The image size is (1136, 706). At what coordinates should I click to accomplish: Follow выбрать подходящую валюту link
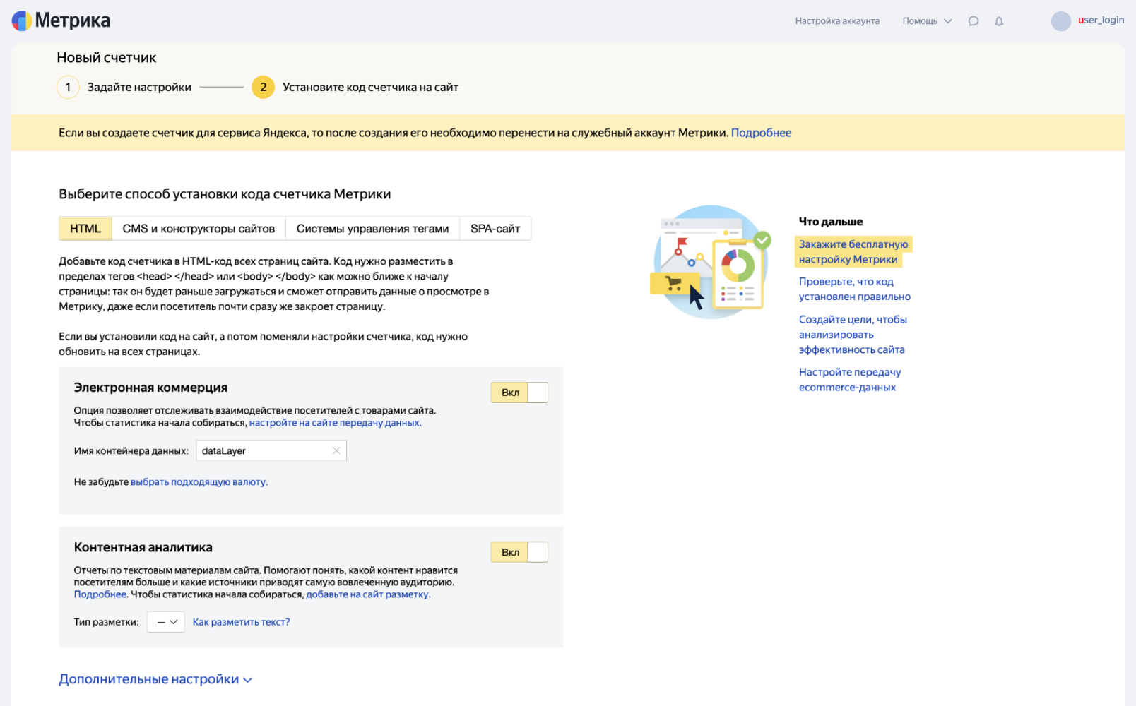(x=199, y=482)
